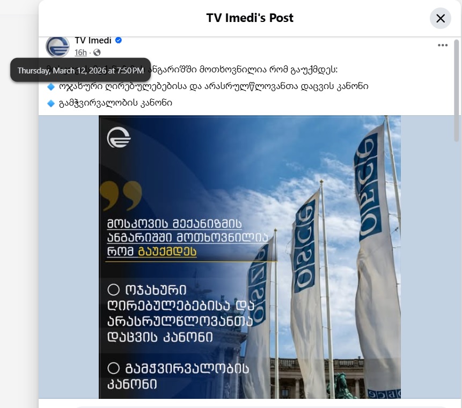Click the TV Imedi profile avatar
Screen dimensions: 462x408
coord(57,47)
